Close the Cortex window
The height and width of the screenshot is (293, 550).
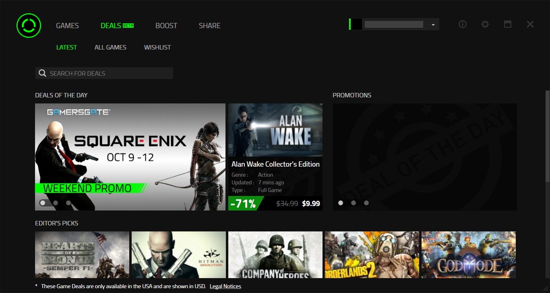pyautogui.click(x=530, y=24)
